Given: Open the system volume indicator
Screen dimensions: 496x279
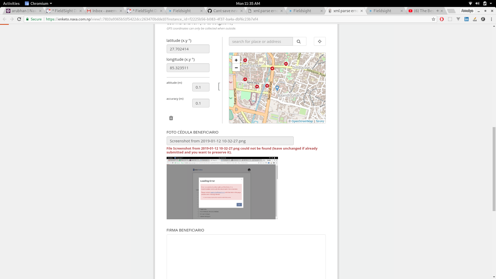Looking at the screenshot, I should (477, 3).
